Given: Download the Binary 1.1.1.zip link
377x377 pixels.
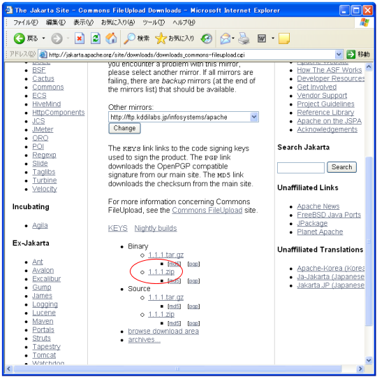Looking at the screenshot, I should tap(161, 272).
